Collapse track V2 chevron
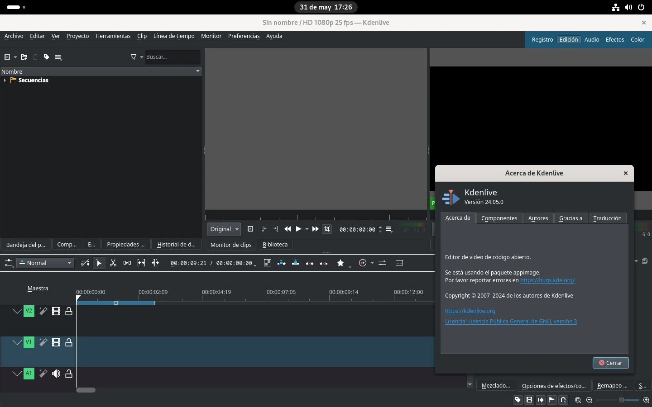 click(x=17, y=311)
